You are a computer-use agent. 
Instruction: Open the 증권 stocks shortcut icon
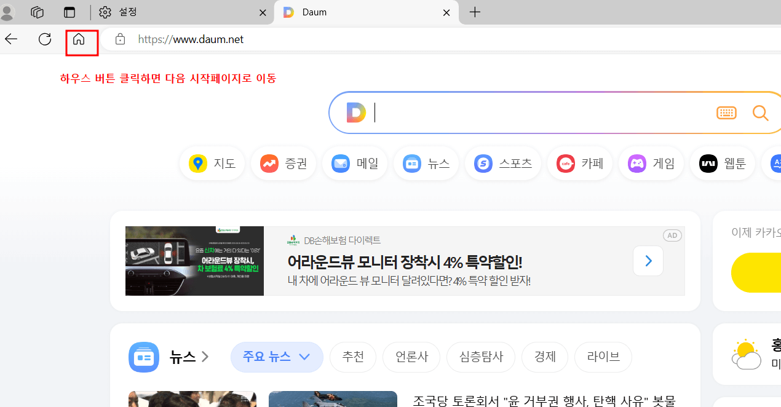point(269,163)
